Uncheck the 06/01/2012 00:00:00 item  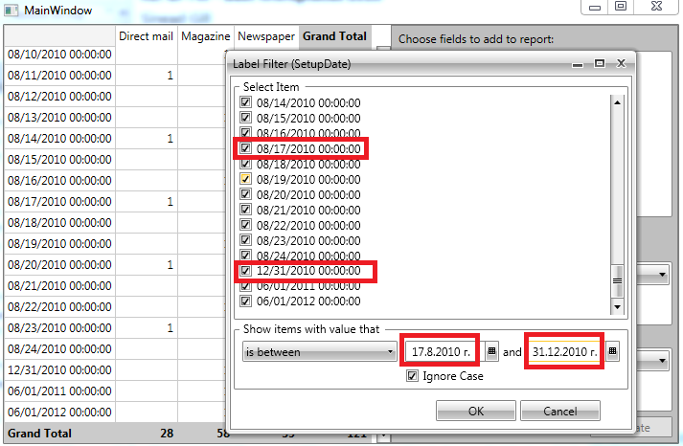tap(245, 301)
